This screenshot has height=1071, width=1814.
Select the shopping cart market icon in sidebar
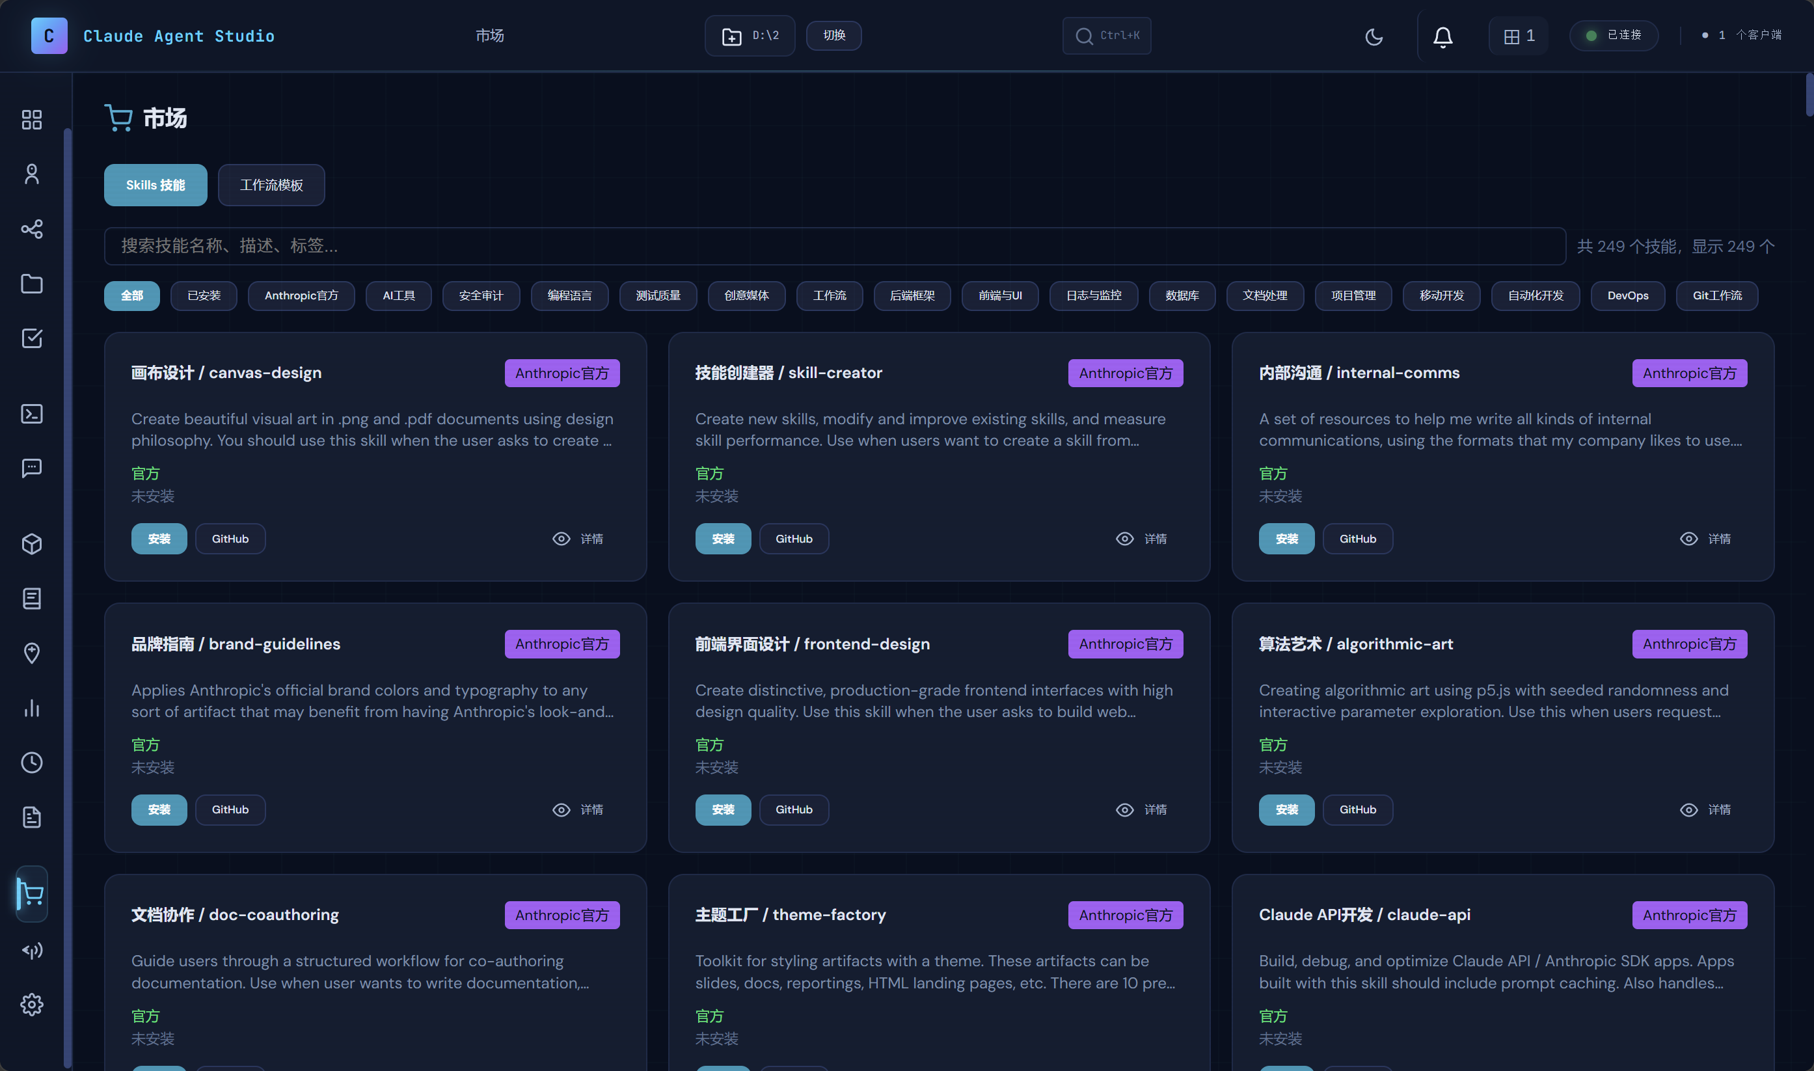[32, 893]
